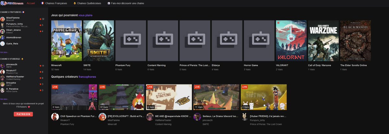Open pinceau2k avatar in sidebar

[3, 66]
